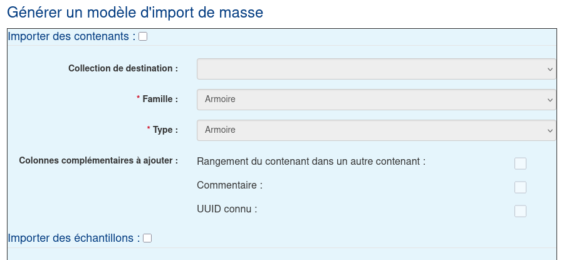Check the Commentaire column checkbox
Viewport: 564px width, 260px height.
point(520,187)
